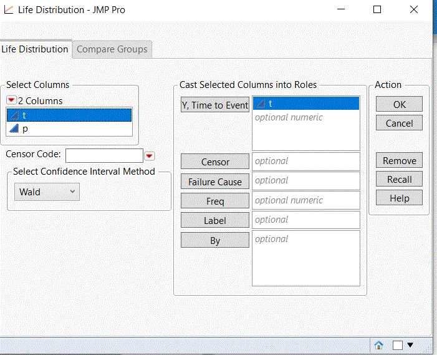Switch to the Compare Groups tab

(112, 49)
